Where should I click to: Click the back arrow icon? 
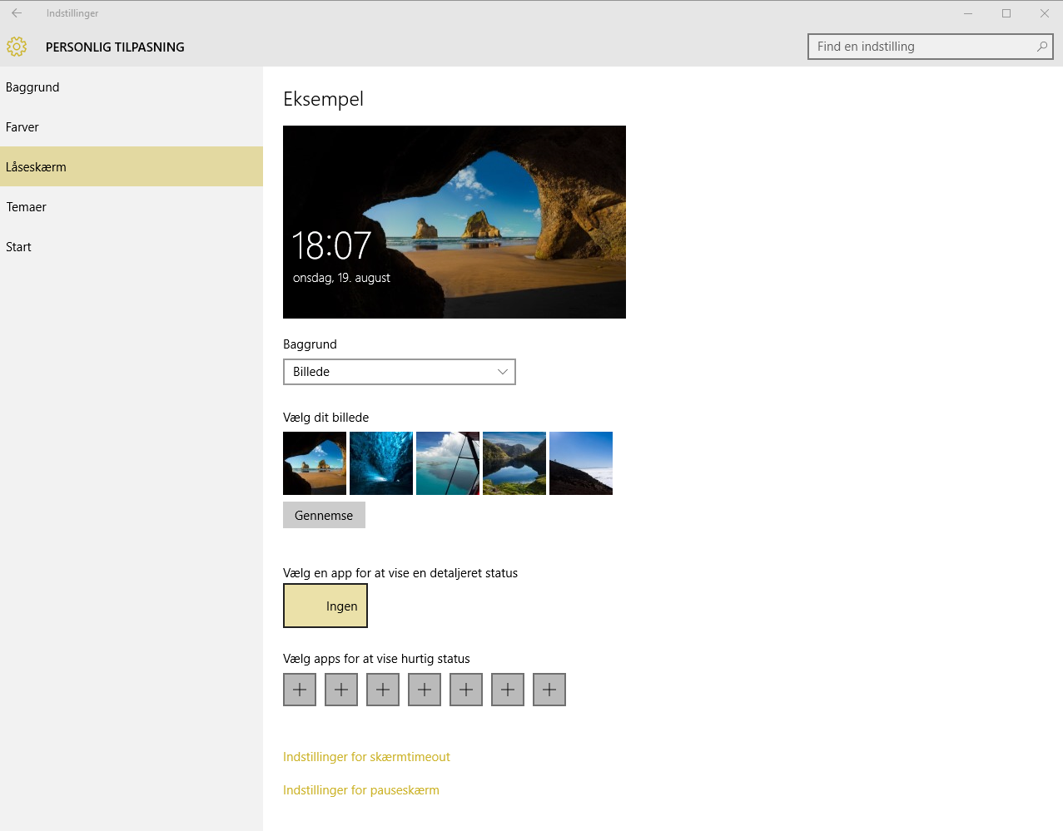point(17,13)
